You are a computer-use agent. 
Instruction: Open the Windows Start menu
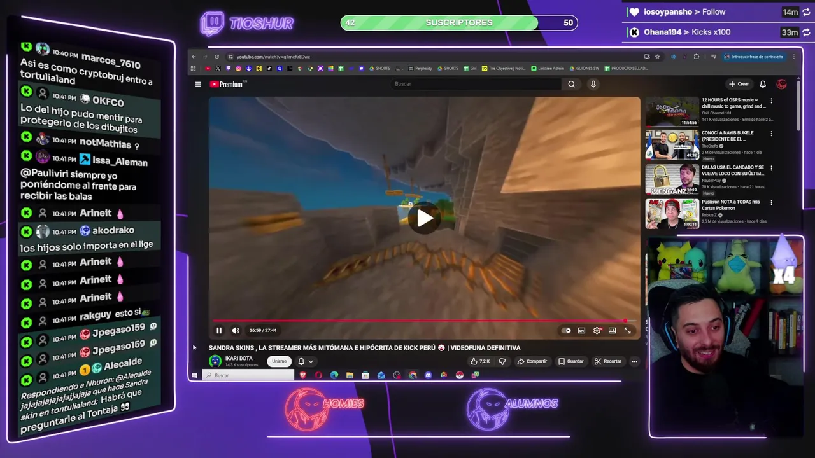coord(194,375)
